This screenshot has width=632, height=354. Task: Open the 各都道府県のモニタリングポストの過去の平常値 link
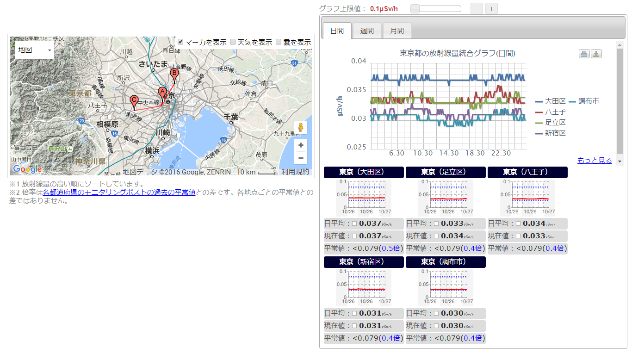119,193
